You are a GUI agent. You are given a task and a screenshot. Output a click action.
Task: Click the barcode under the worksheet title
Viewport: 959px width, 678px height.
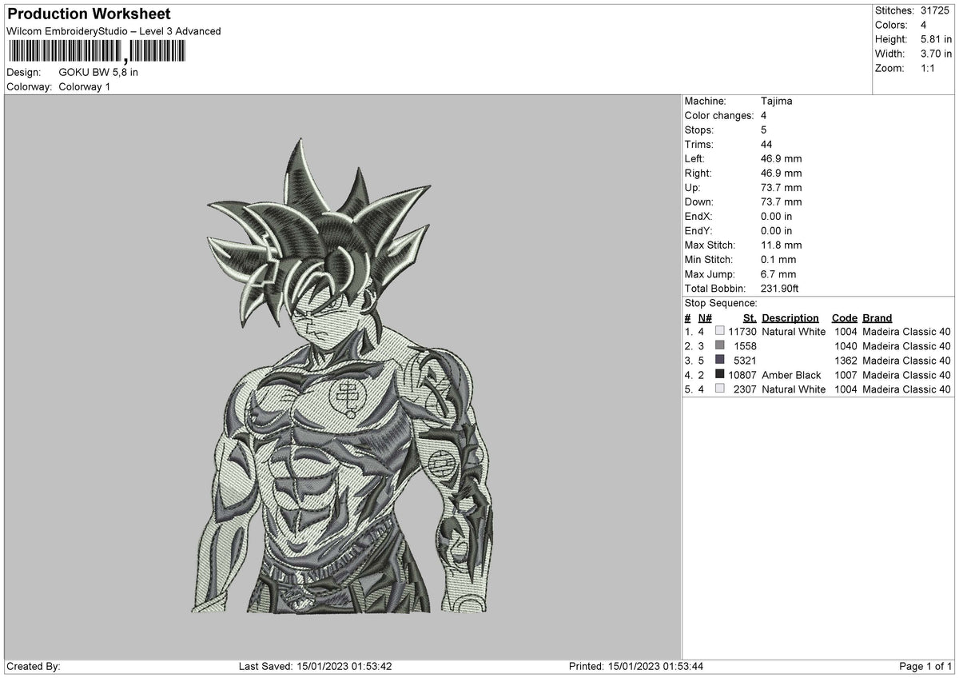(x=96, y=53)
